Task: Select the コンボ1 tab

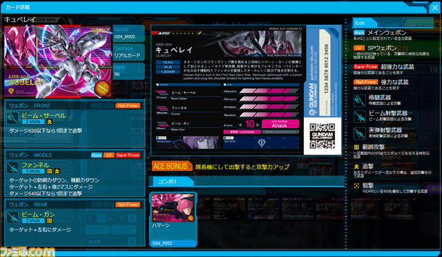Action: point(171,181)
